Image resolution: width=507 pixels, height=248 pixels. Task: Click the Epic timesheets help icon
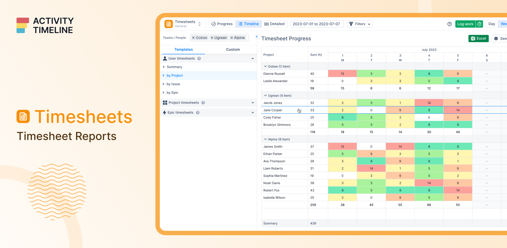pyautogui.click(x=198, y=112)
